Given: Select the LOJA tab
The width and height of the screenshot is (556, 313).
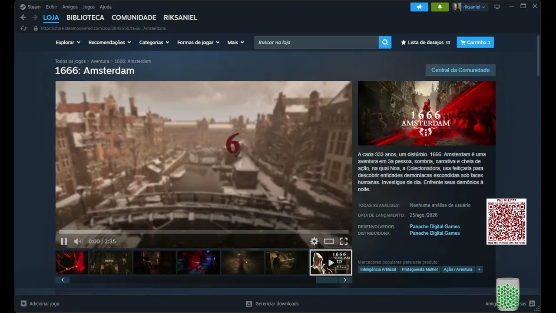Looking at the screenshot, I should click(51, 18).
